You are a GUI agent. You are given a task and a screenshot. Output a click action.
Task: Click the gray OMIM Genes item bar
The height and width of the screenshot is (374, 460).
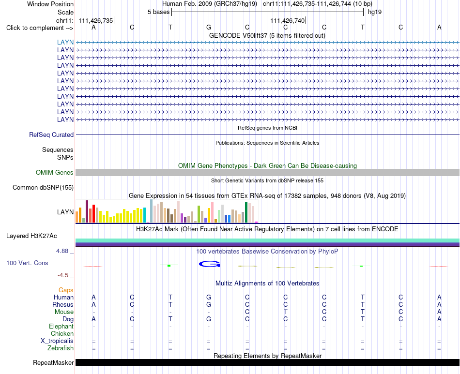[267, 172]
